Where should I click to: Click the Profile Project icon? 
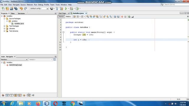coord(77,9)
